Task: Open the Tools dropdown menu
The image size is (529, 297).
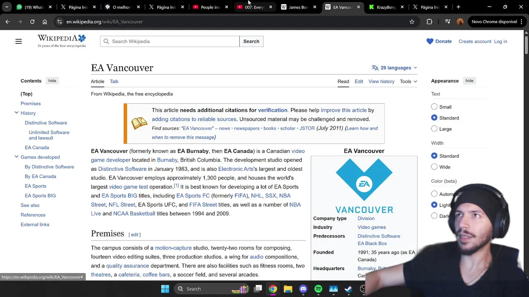Action: point(408,81)
